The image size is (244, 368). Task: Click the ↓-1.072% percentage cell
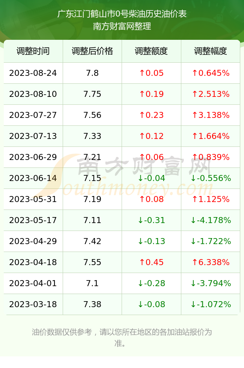click(x=211, y=305)
